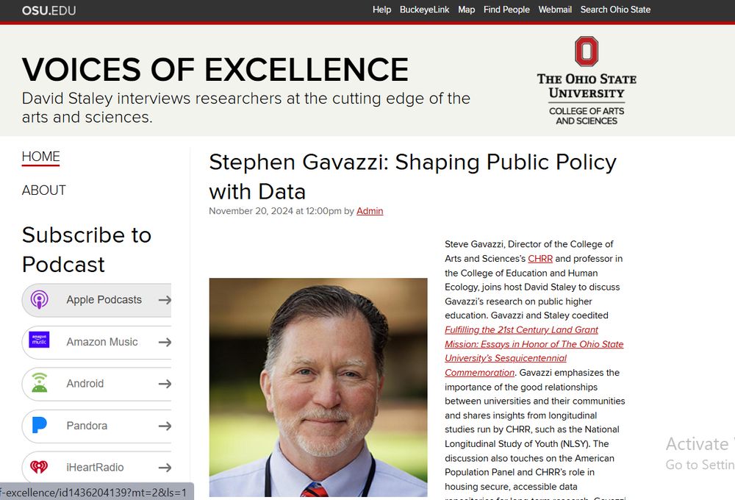Open the HOME navigation item

coord(41,157)
